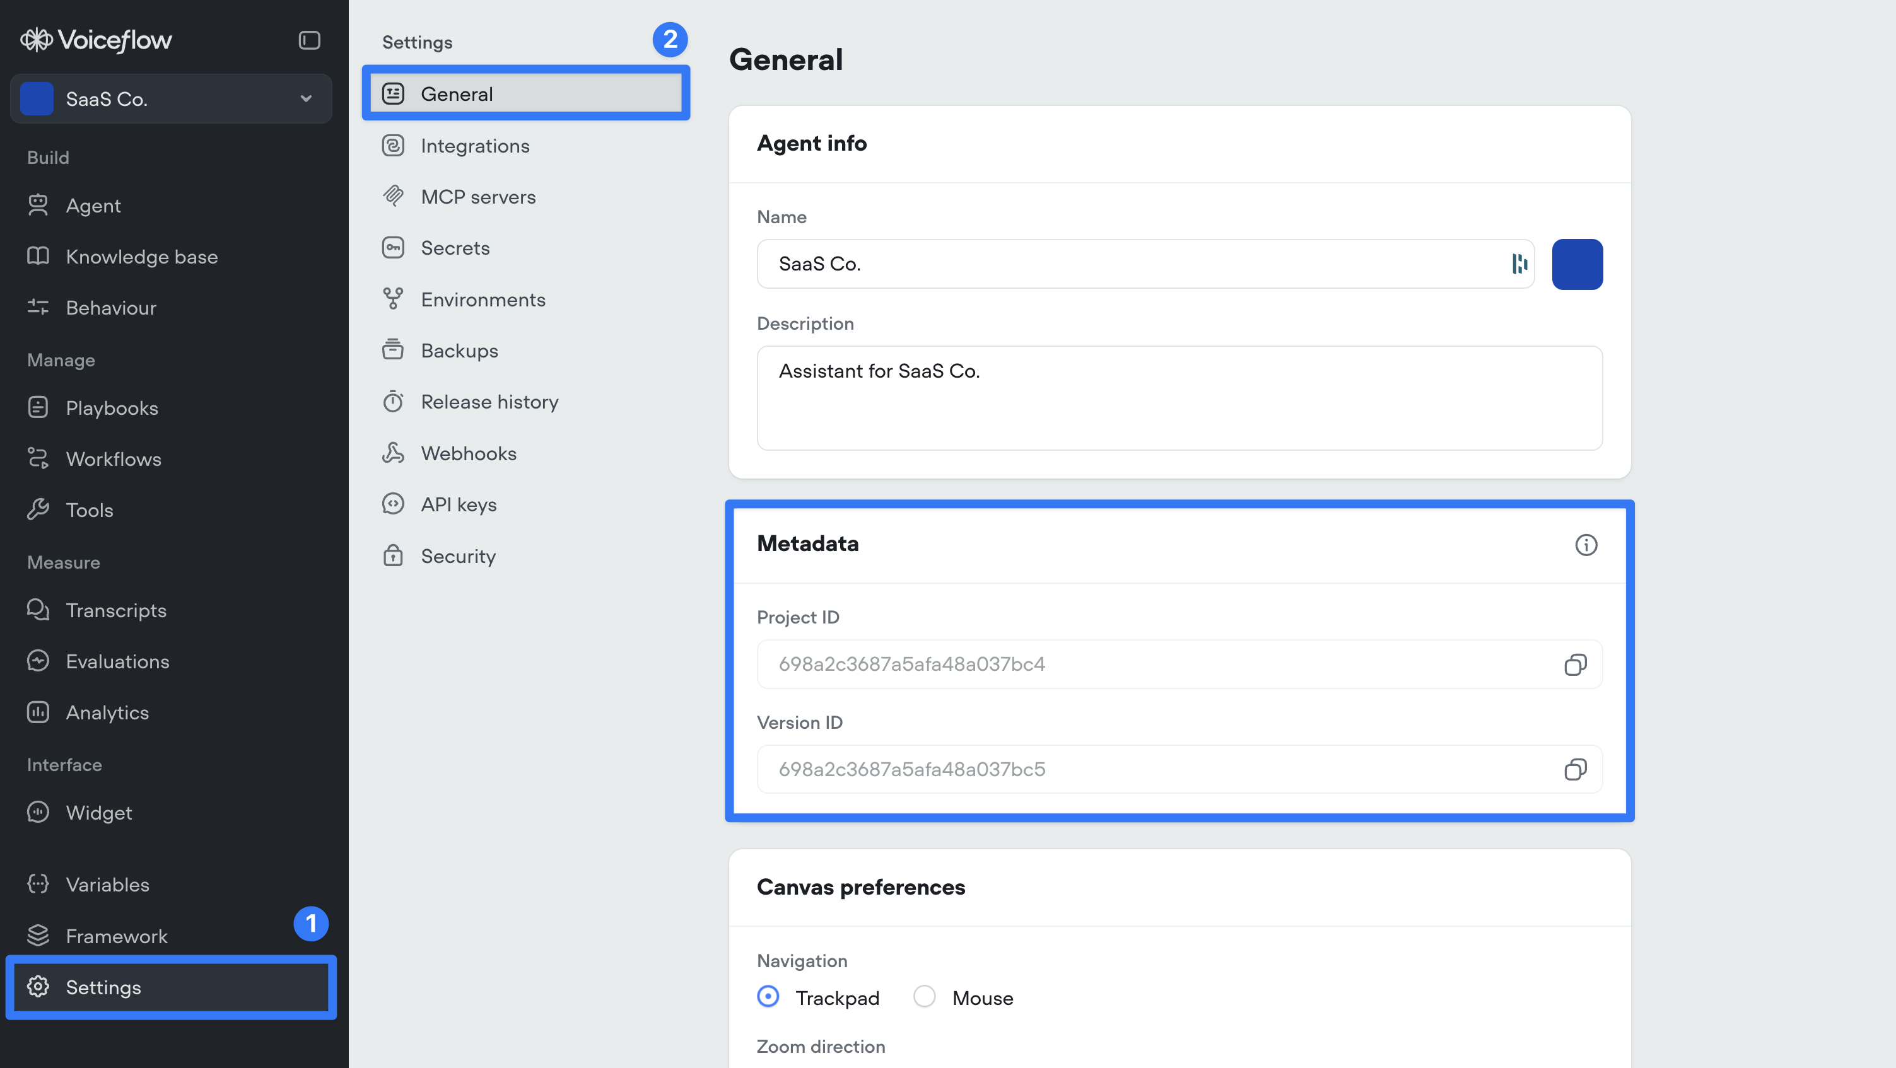Switch to API keys settings

(459, 504)
